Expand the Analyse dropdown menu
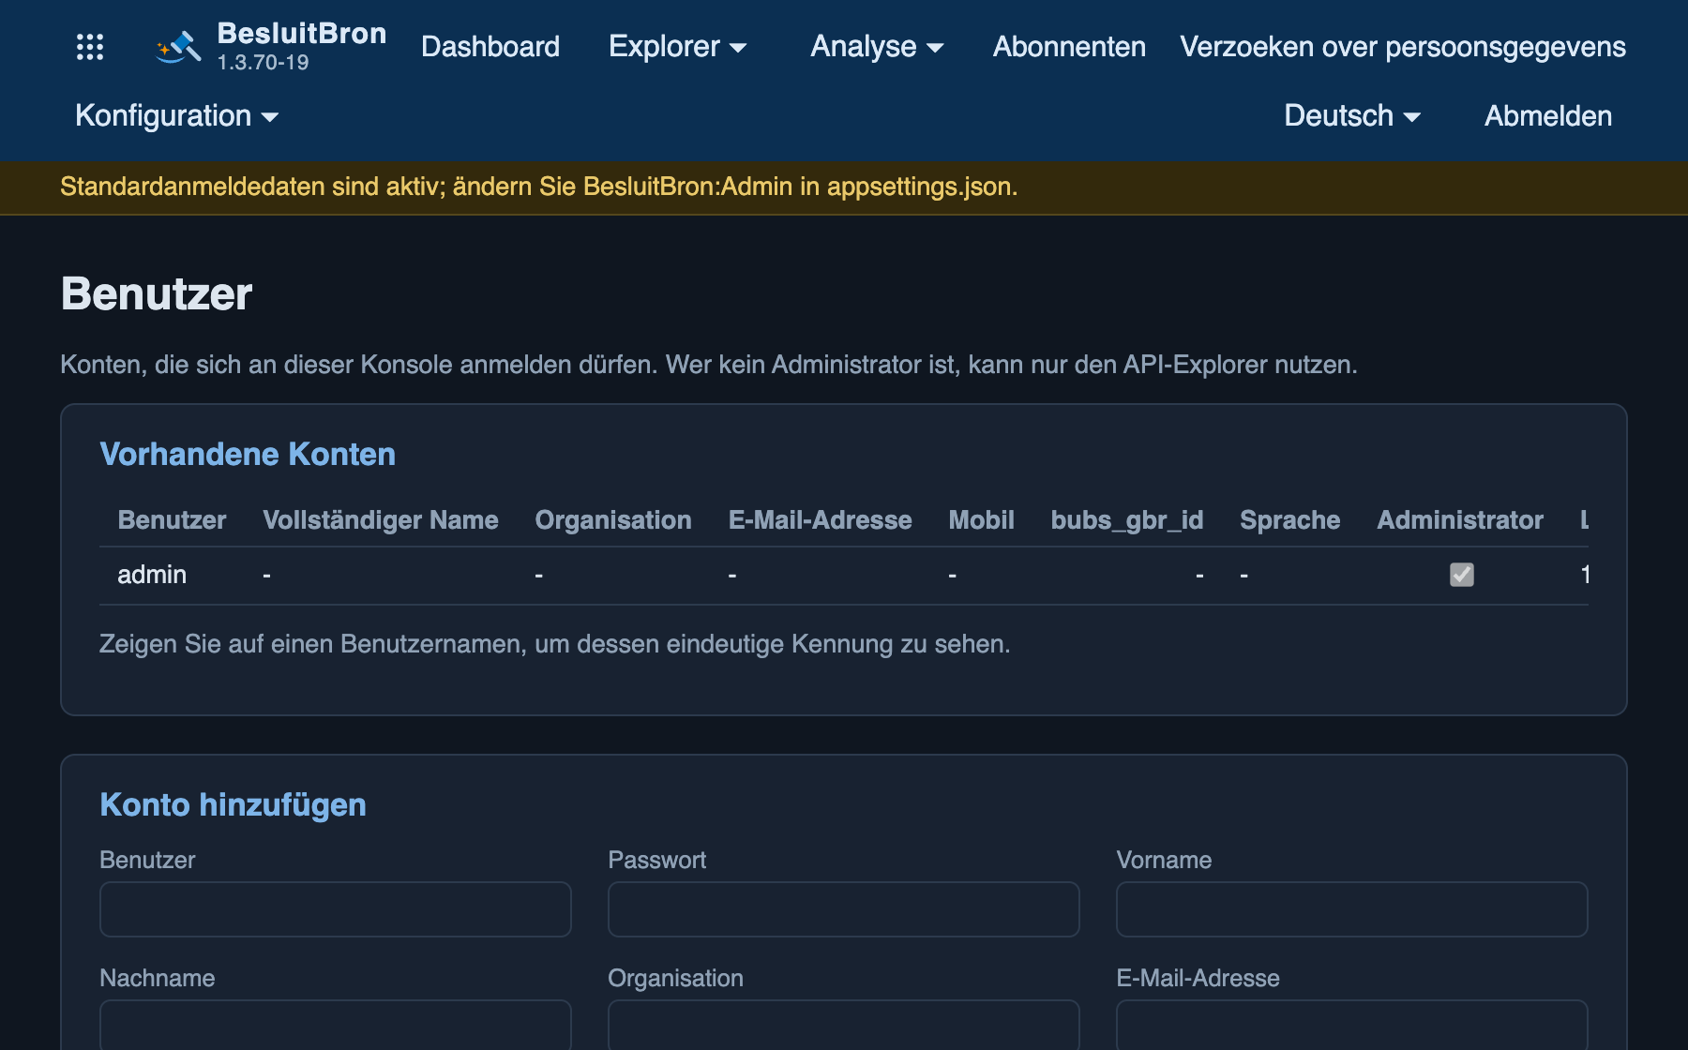 (877, 47)
